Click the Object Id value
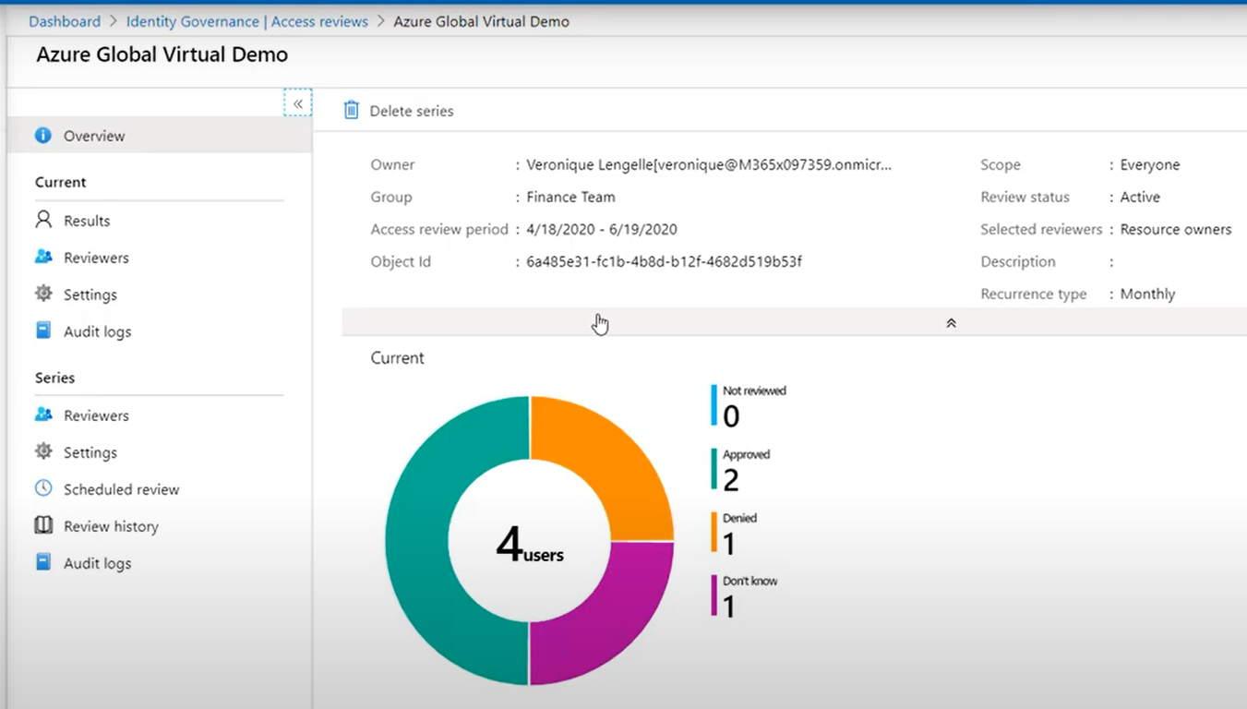 click(x=664, y=261)
